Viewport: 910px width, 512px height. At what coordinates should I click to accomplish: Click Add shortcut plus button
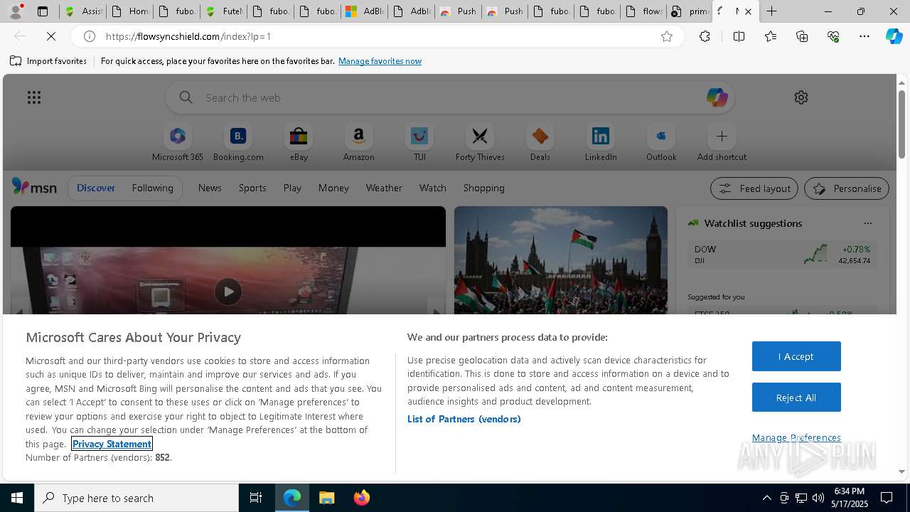tap(722, 136)
